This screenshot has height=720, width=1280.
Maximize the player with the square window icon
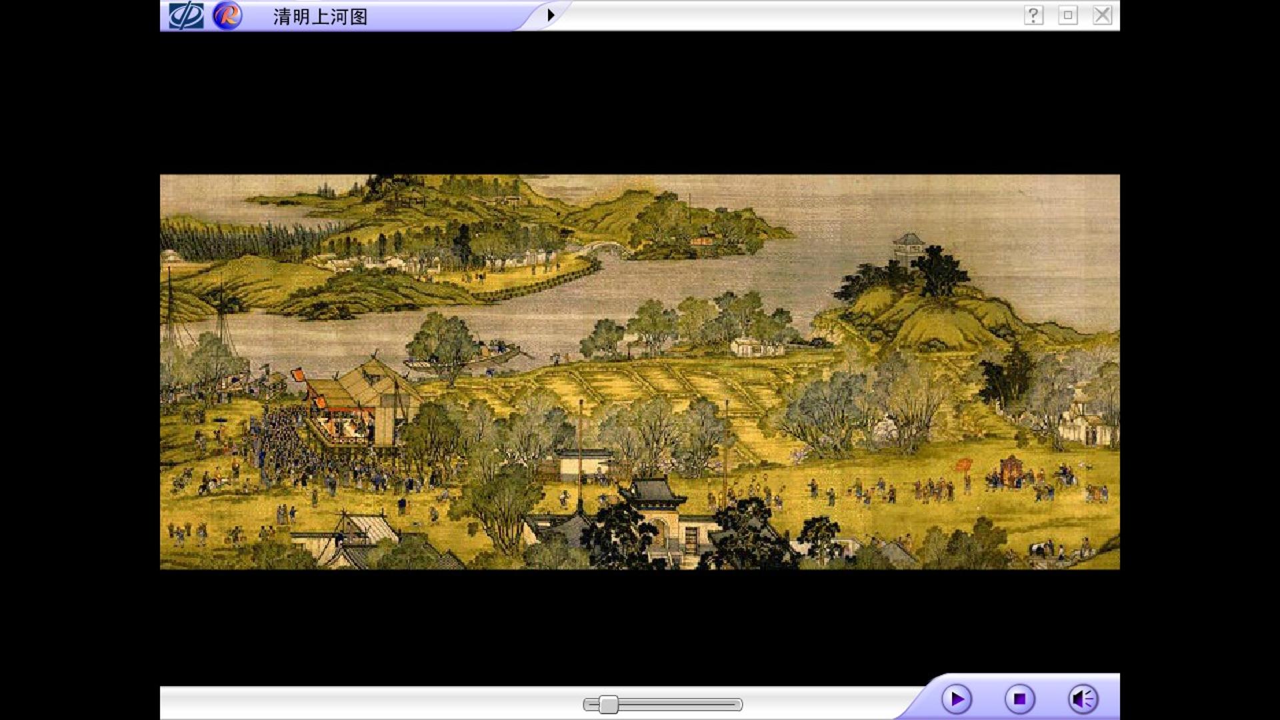(x=1068, y=15)
